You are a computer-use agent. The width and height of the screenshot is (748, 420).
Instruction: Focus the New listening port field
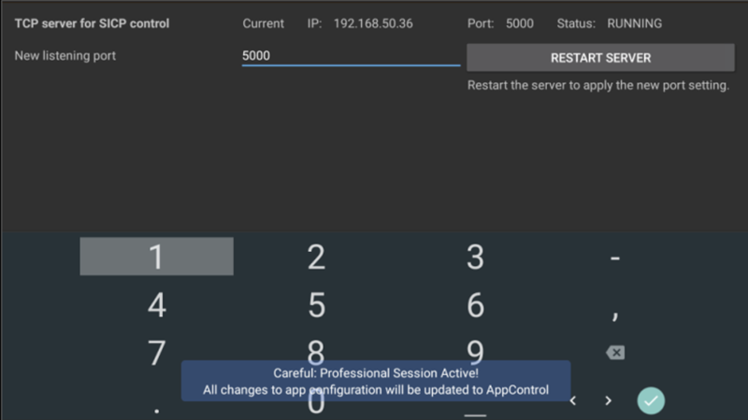[351, 56]
